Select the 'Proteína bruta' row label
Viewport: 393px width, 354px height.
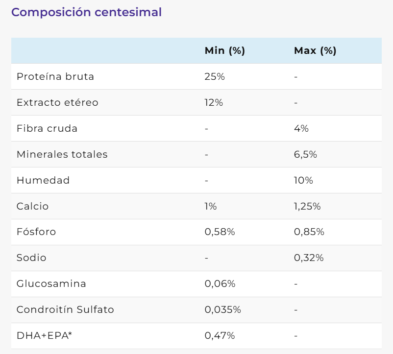(x=55, y=77)
